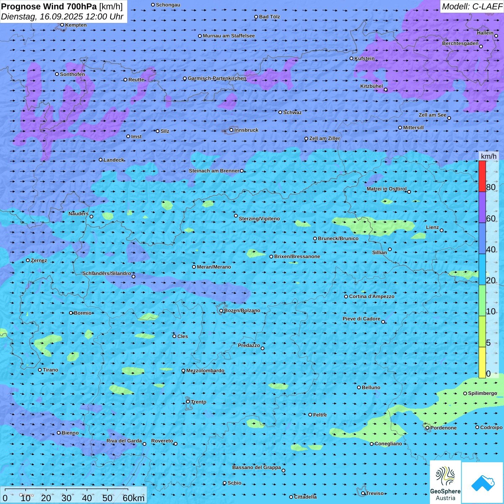This screenshot has width=504, height=504.
Task: Click the '60km' scale bar label
Action: (x=134, y=498)
